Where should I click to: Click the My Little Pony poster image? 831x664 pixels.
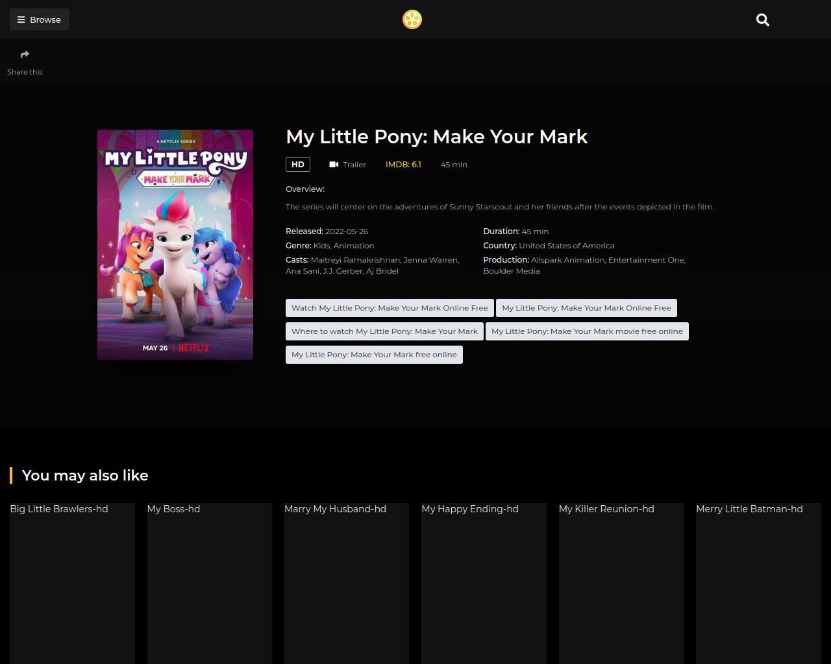tap(175, 244)
